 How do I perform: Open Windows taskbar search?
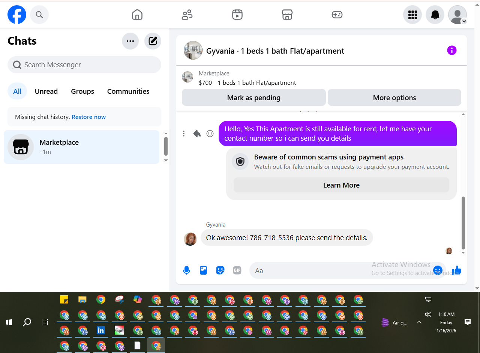pyautogui.click(x=27, y=322)
